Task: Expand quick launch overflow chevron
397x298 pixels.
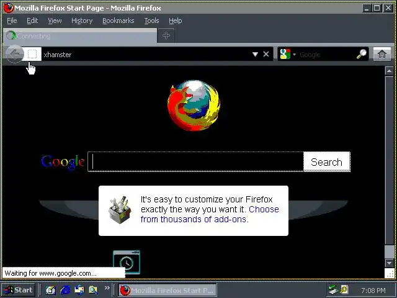Action: click(x=107, y=287)
